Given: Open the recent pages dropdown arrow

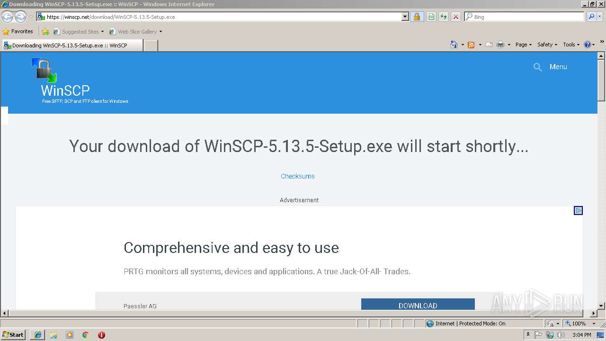Looking at the screenshot, I should pos(31,17).
